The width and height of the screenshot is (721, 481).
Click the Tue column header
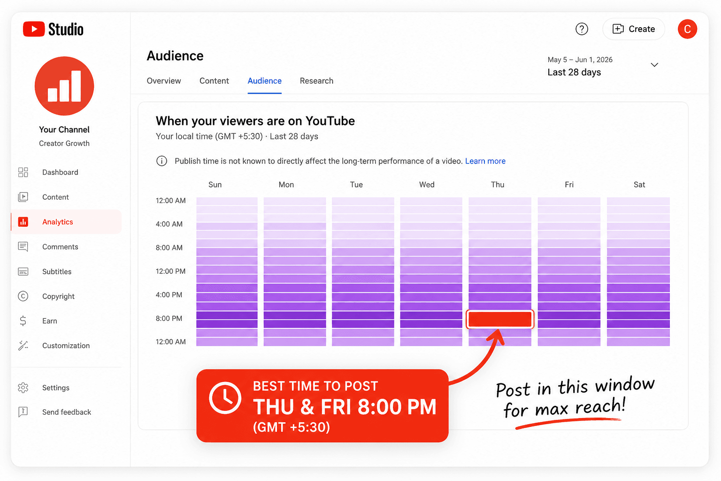(x=356, y=185)
